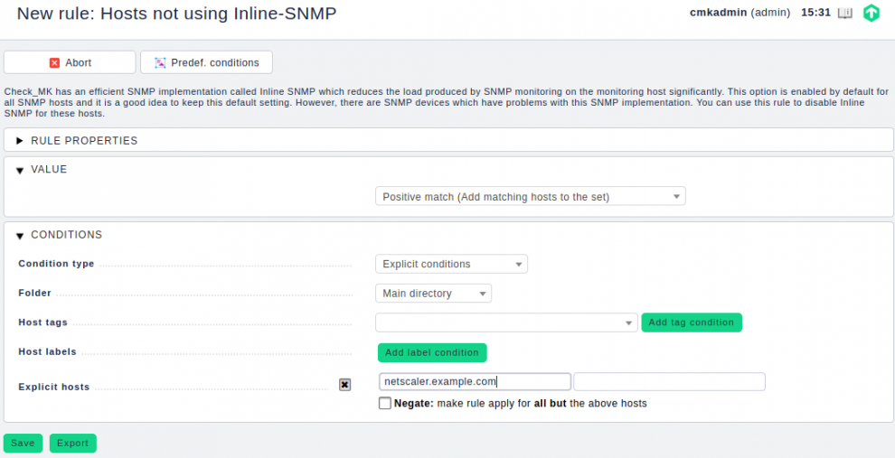Click the empty second explicit host field
Screen dimensions: 895x458
coord(669,381)
